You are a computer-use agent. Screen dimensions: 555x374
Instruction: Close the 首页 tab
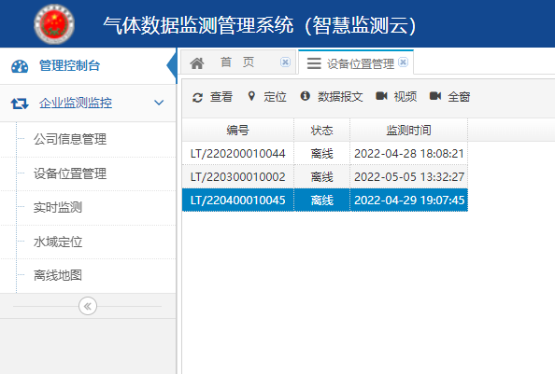(x=285, y=62)
